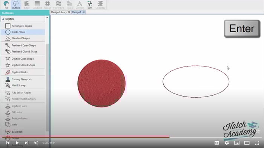Switch to the Design1 tab
This screenshot has height=148, width=264.
77,12
